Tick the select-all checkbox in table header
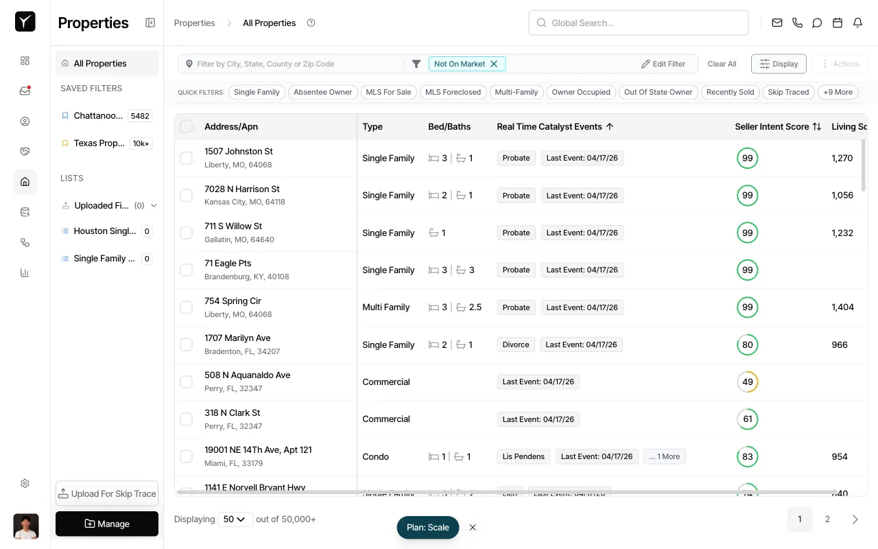This screenshot has width=878, height=549. (x=186, y=126)
